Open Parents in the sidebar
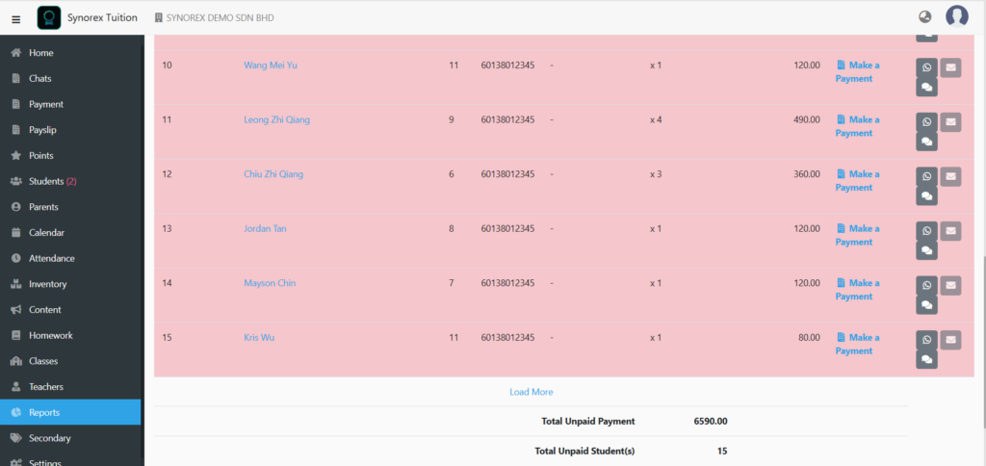 (70, 207)
